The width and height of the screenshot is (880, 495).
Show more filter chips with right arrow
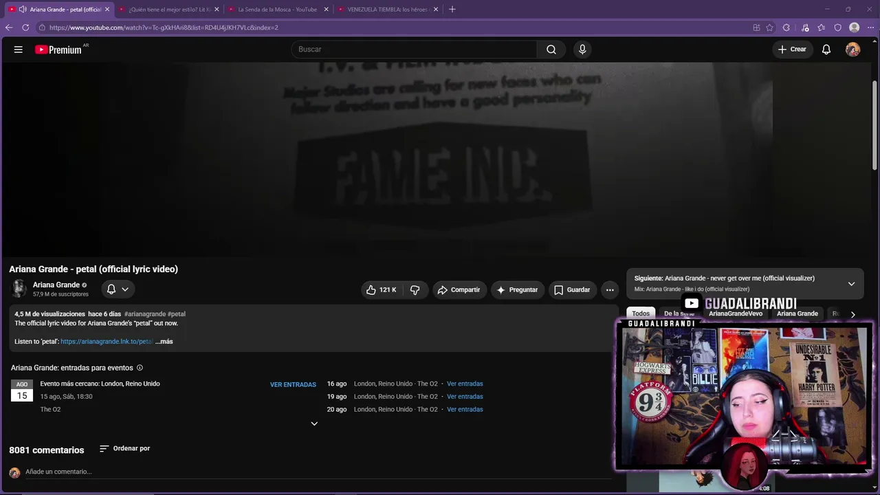point(853,314)
